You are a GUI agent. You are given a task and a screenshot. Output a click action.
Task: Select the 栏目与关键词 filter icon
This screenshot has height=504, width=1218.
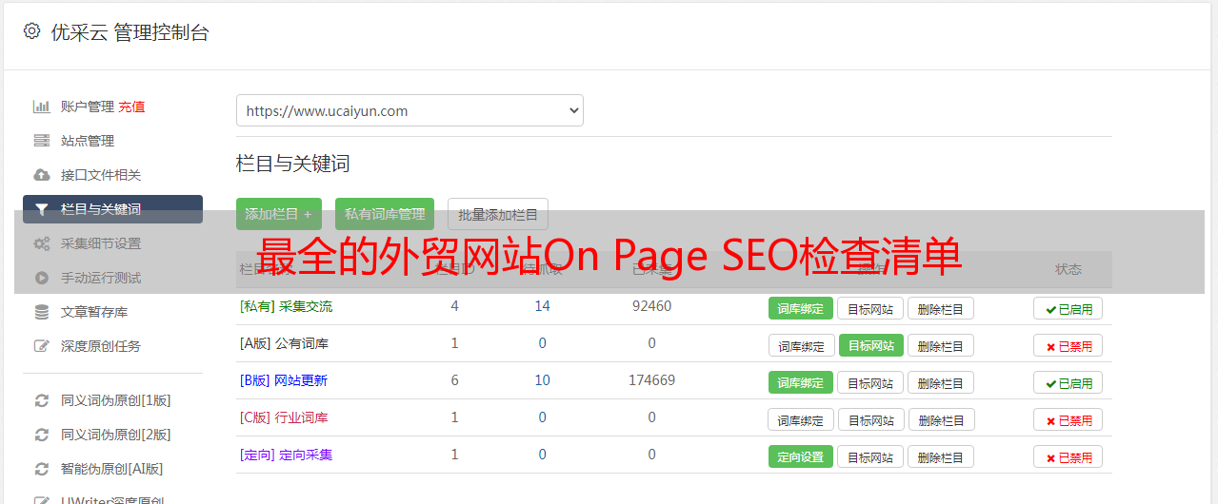pos(41,209)
